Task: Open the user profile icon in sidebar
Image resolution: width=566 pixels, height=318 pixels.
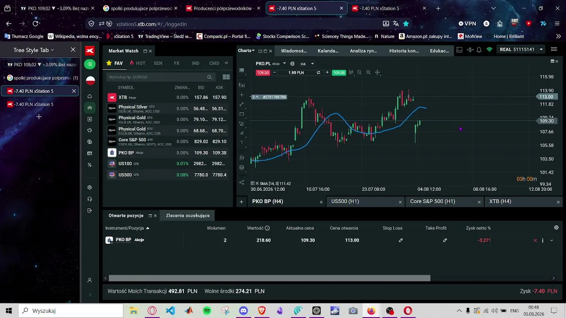Action: click(x=90, y=280)
